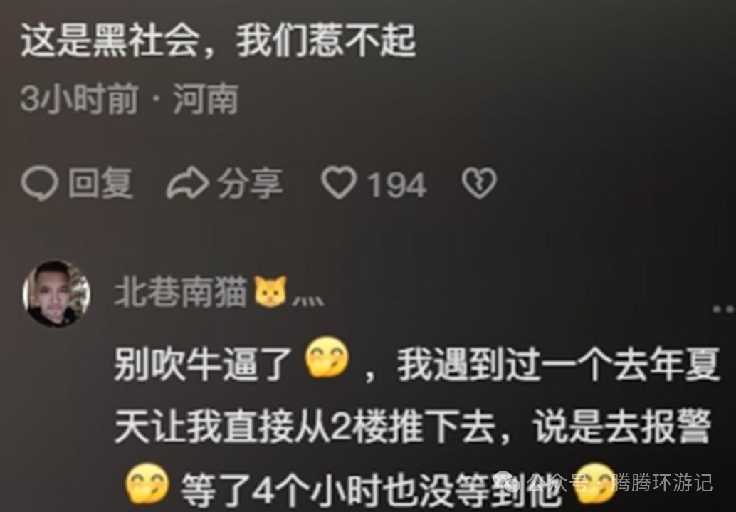Click the username 北巷南猫

coord(182,292)
